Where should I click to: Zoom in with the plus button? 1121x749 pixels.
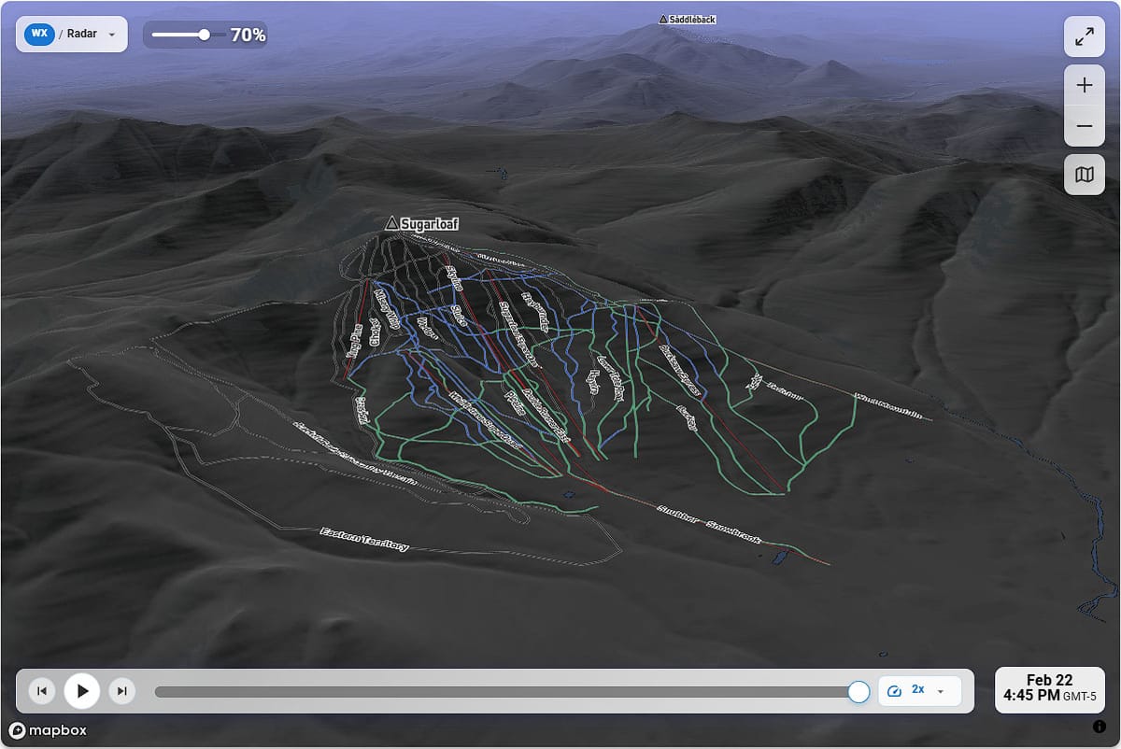(x=1085, y=86)
